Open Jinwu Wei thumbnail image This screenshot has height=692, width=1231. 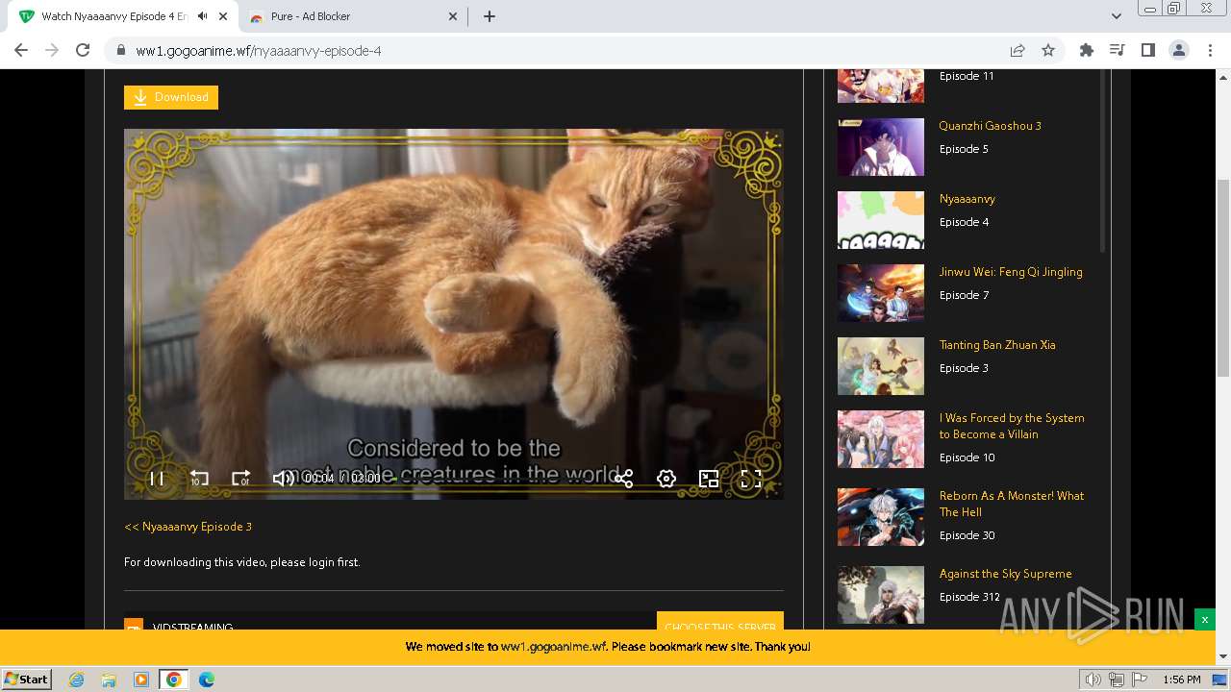(x=881, y=293)
